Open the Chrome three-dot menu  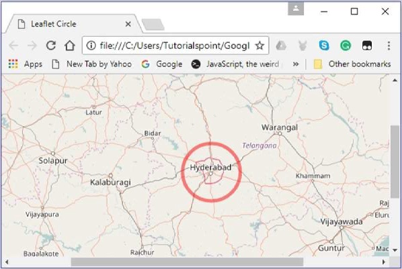click(389, 46)
